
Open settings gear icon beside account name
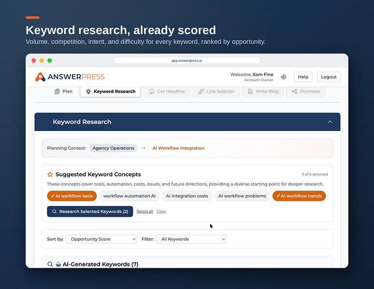coord(284,77)
